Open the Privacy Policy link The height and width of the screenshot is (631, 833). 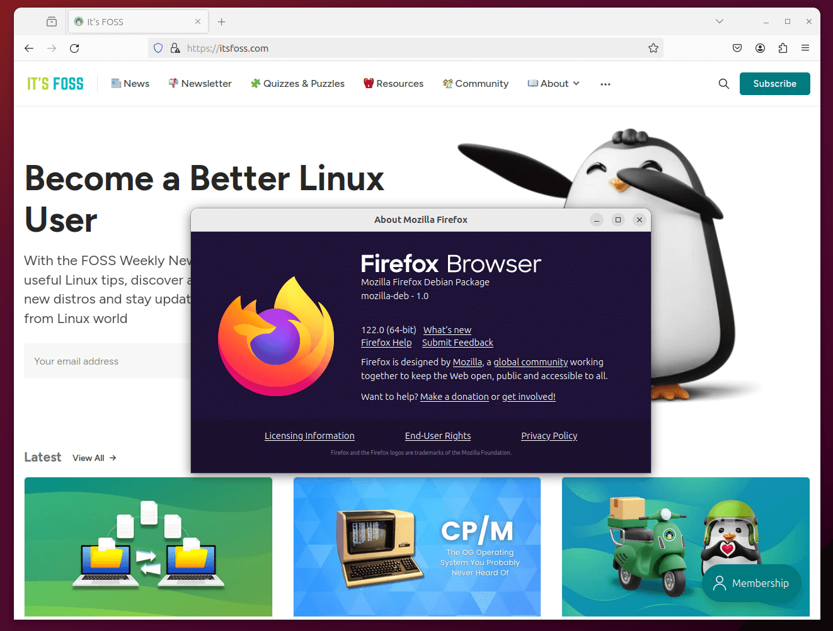[549, 435]
